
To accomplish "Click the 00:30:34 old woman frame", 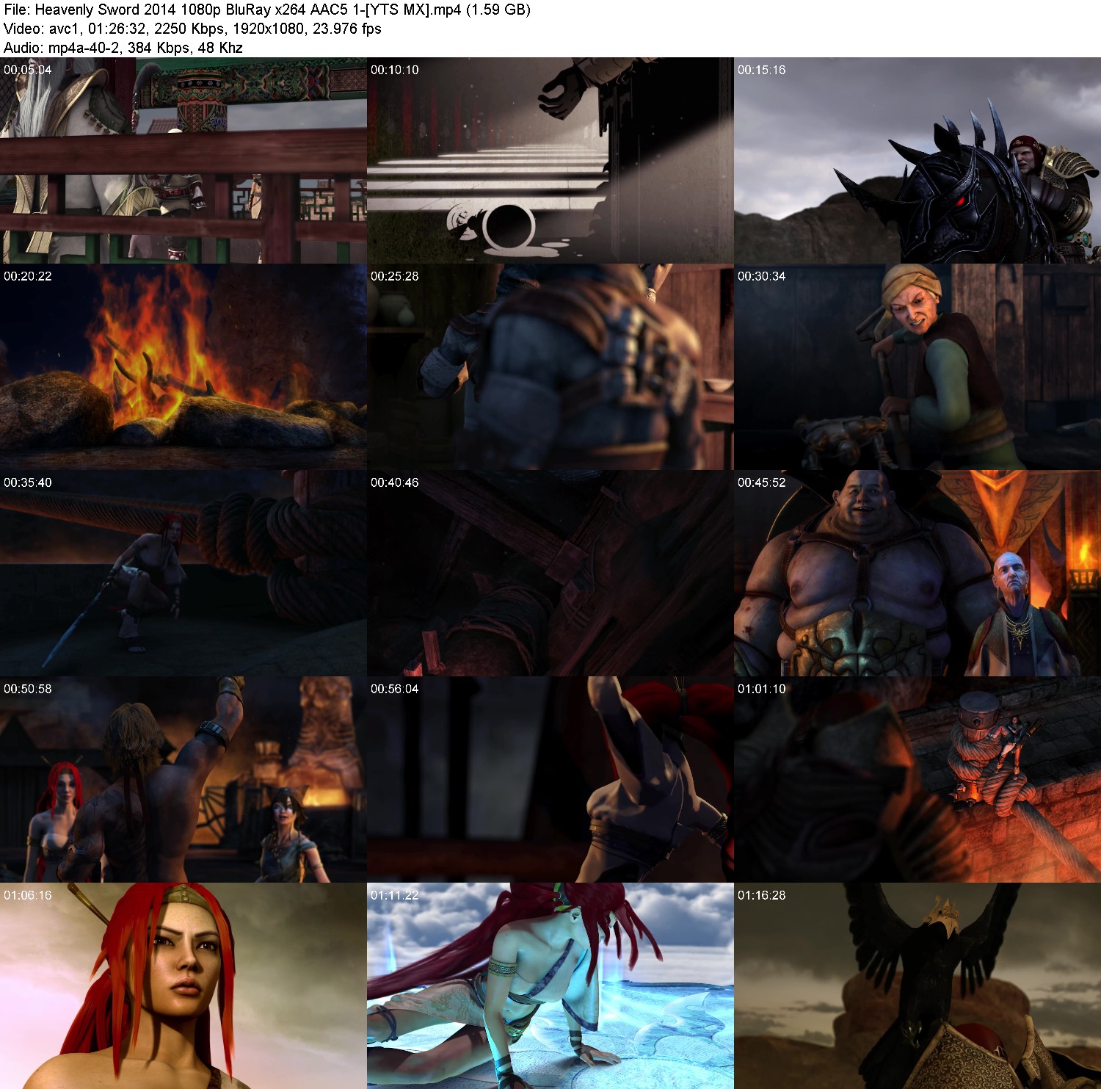I will pyautogui.click(x=917, y=366).
